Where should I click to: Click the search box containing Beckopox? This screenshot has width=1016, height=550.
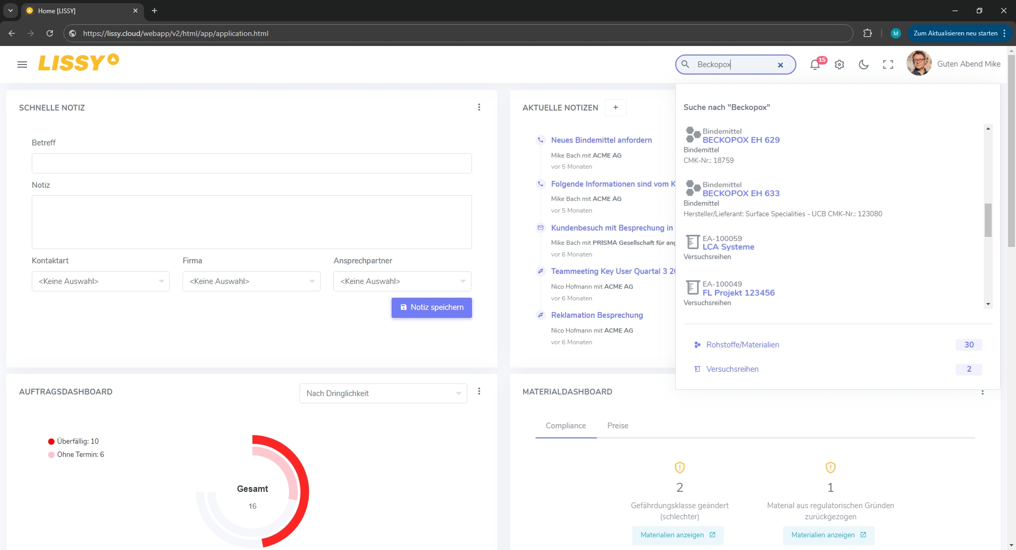pos(736,65)
